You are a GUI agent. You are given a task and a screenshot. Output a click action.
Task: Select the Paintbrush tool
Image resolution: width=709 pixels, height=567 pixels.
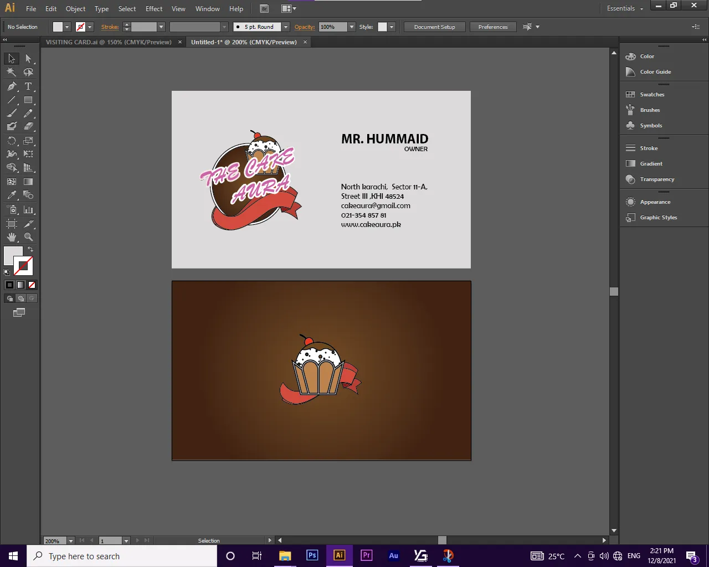pos(12,114)
